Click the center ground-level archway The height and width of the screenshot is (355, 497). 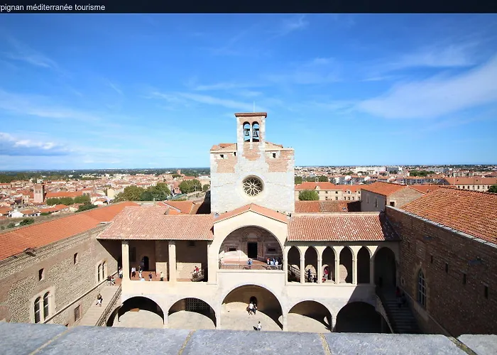click(x=251, y=307)
